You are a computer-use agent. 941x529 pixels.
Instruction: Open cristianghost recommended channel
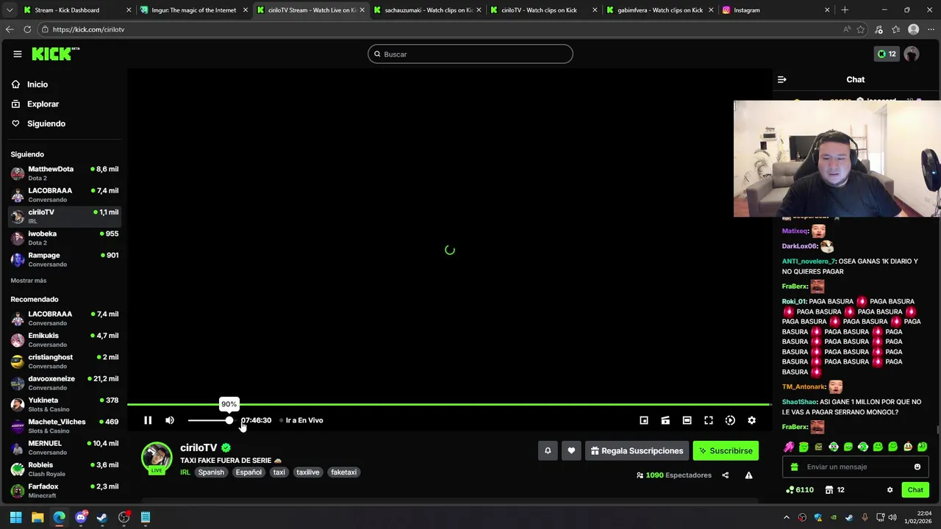(x=64, y=361)
